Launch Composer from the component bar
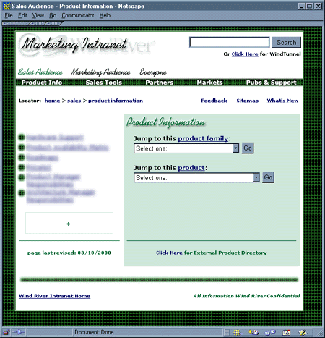This screenshot has height=338, width=325. click(x=303, y=332)
